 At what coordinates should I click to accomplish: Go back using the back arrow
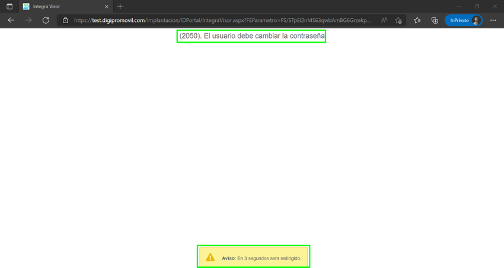pos(11,20)
